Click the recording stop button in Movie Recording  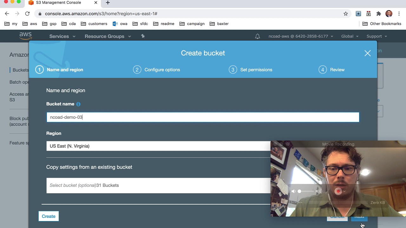pos(338,191)
